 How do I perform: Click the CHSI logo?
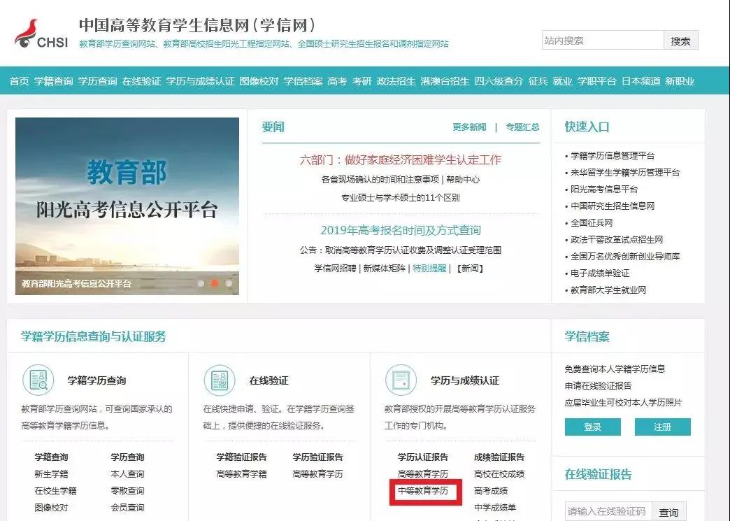point(41,34)
